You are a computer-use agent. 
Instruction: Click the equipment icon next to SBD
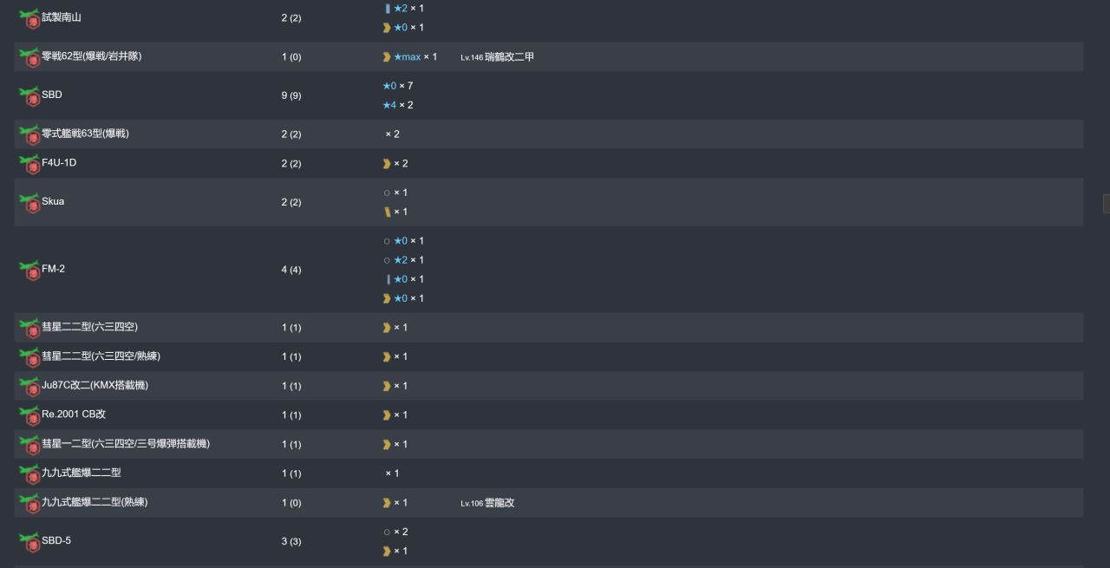(29, 95)
